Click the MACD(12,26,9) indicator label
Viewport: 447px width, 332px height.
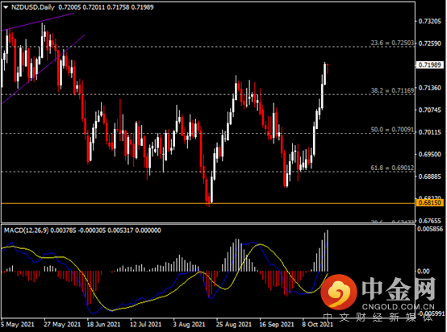27,230
